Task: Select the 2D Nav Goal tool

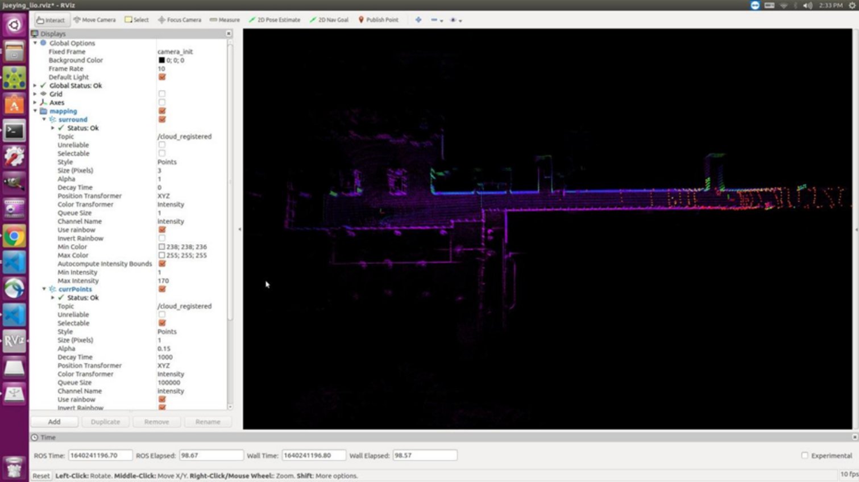Action: click(x=329, y=20)
